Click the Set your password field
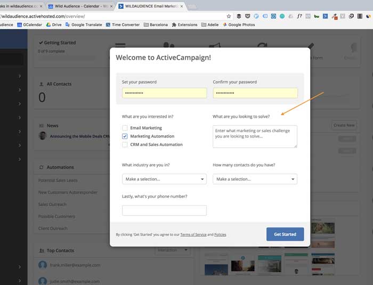The width and height of the screenshot is (373, 285). tap(164, 93)
